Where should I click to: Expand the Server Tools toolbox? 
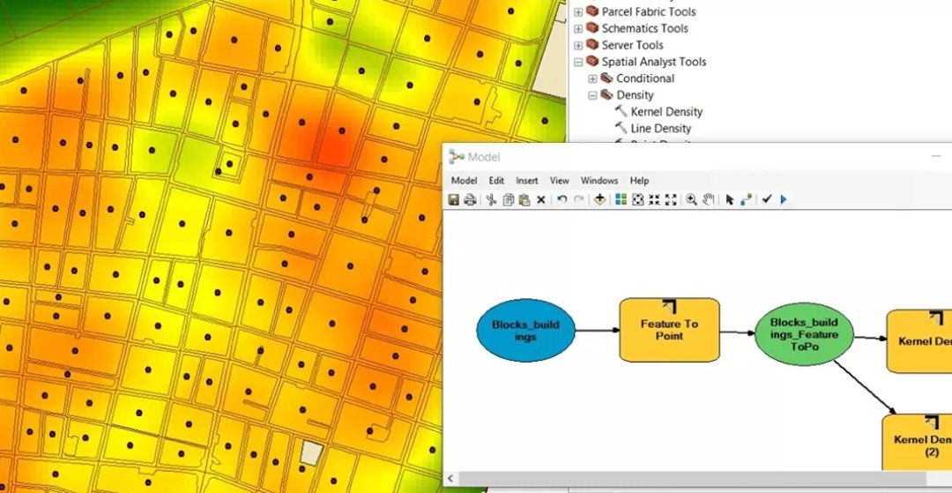[x=578, y=45]
